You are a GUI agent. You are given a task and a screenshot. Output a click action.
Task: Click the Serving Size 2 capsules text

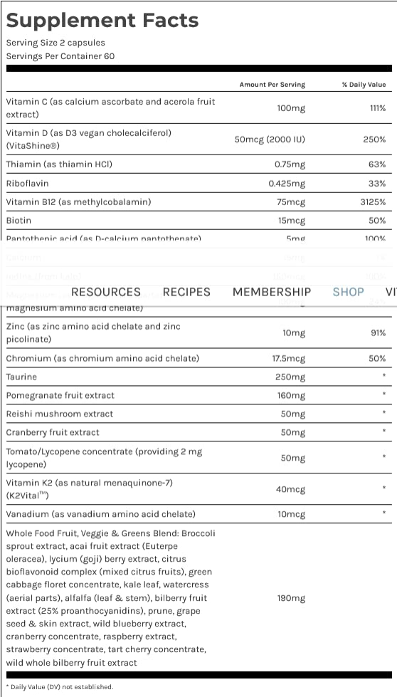[x=55, y=43]
